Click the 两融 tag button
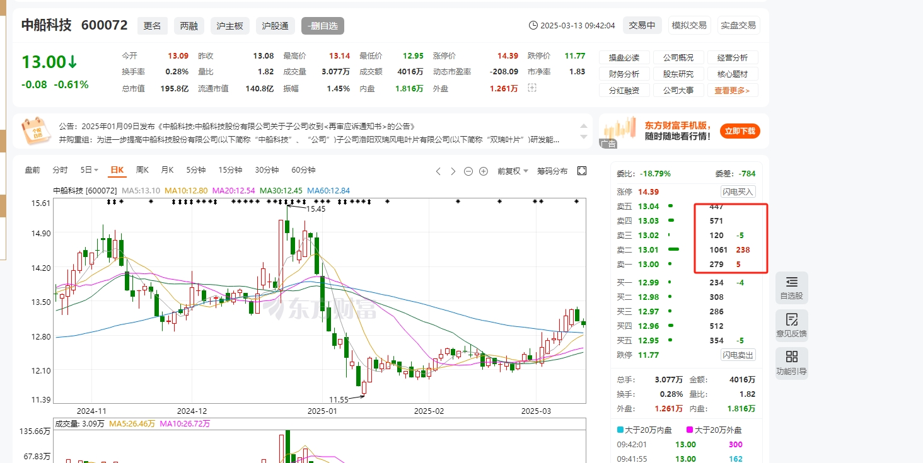The height and width of the screenshot is (463, 923). pyautogui.click(x=189, y=26)
